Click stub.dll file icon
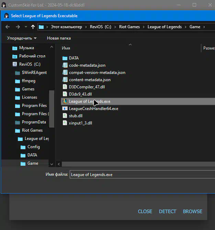 (65, 116)
